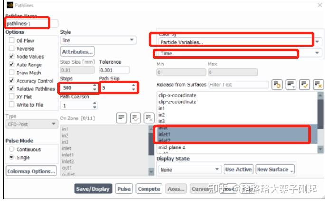Increase Path Coarsen value
Image resolution: width=325 pixels, height=202 pixels.
pos(95,103)
